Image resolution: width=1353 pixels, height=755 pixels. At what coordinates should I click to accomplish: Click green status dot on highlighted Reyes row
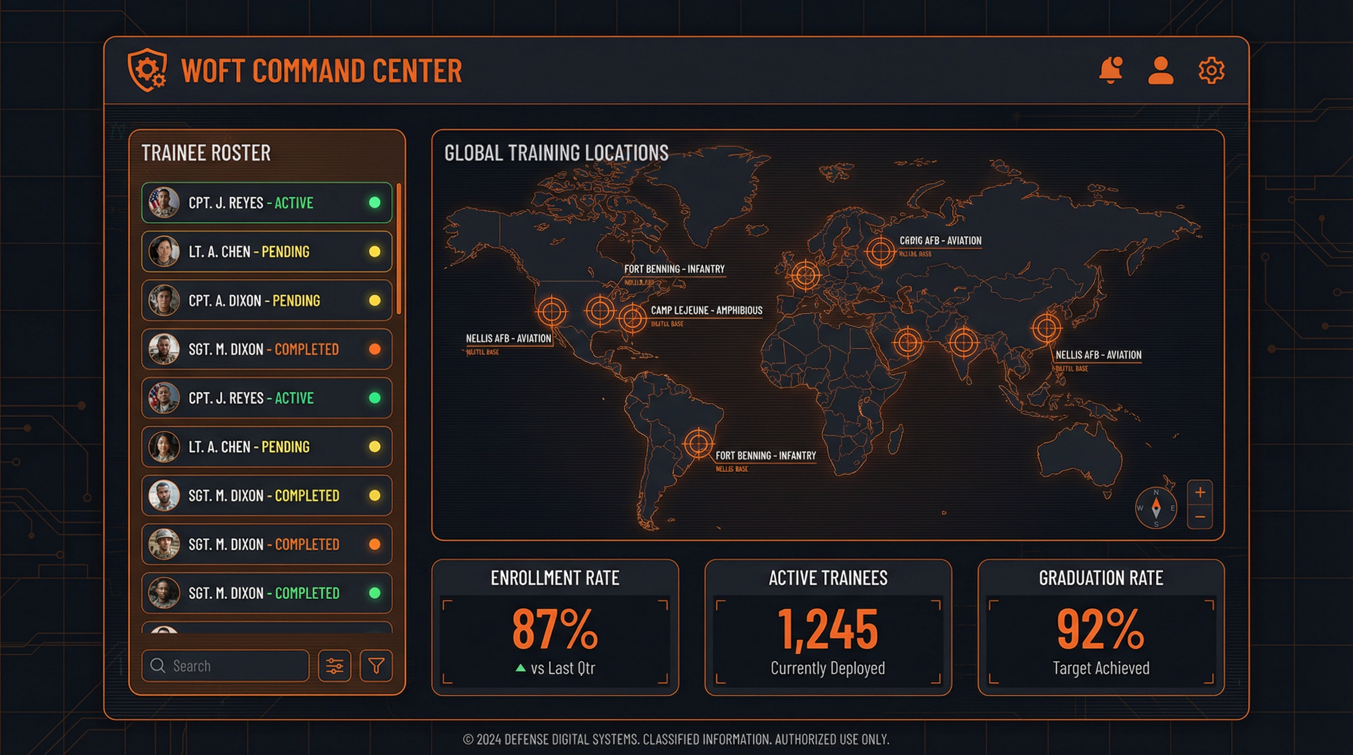375,203
